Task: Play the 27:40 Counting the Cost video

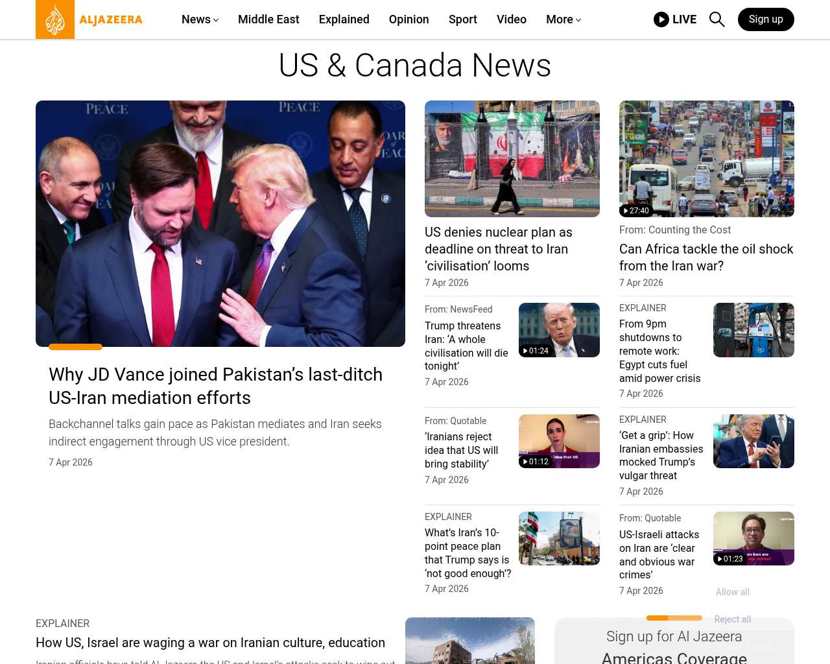Action: [x=707, y=159]
